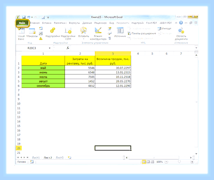Switch to sheet Лист3
Image resolution: width=214 pixels, height=180 pixels.
[60, 158]
